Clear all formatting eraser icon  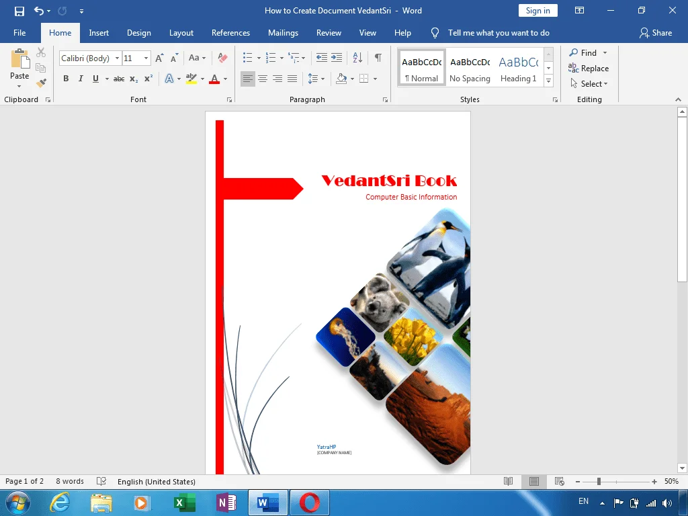222,58
